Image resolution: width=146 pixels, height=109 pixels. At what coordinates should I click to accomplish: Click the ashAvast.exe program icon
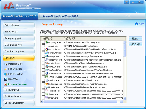click(47, 73)
